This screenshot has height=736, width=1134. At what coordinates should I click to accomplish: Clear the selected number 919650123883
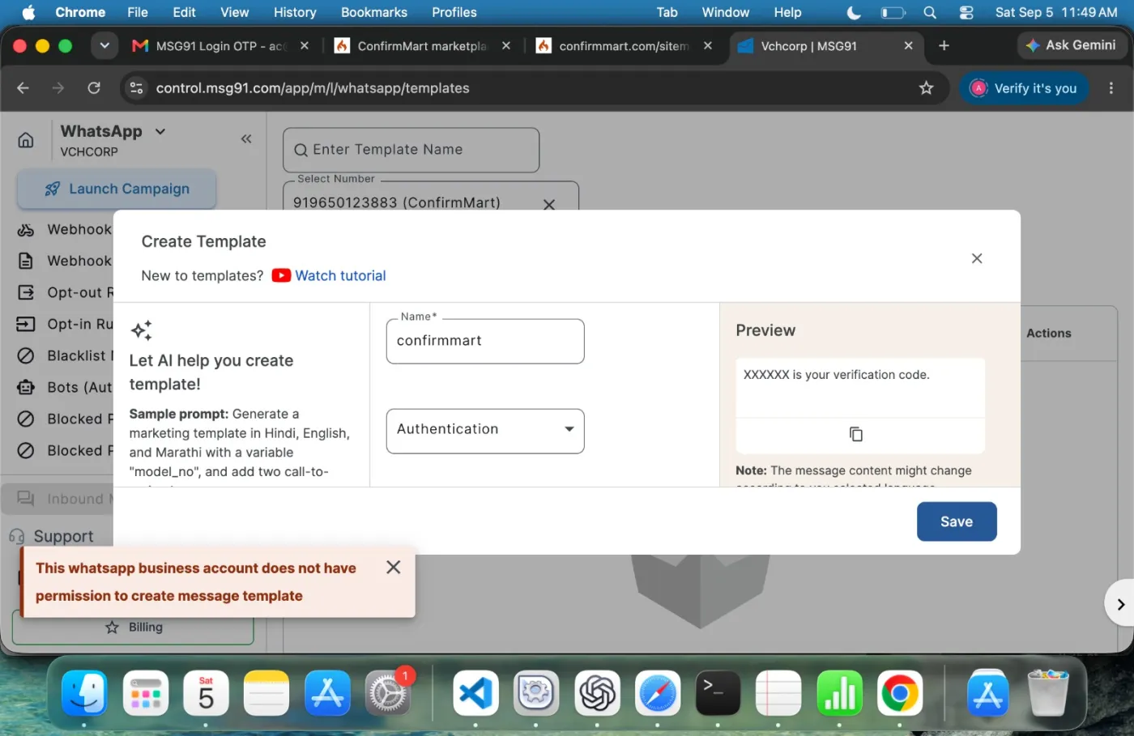tap(549, 204)
